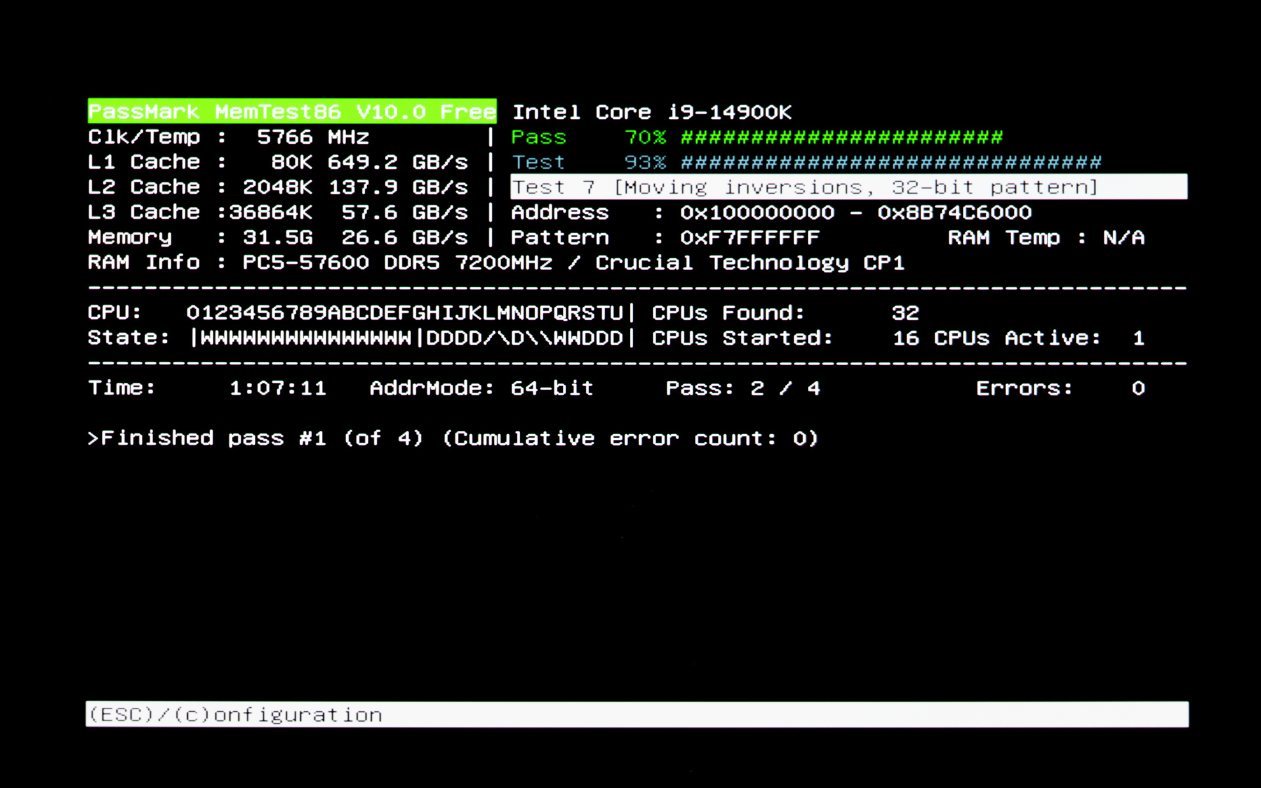1261x788 pixels.
Task: Click the L1 Cache 80K 649.2 GB/s row
Action: [x=278, y=162]
